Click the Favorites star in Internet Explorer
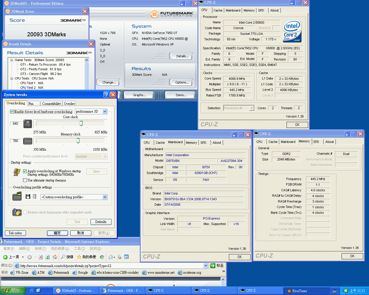 click(79, 257)
